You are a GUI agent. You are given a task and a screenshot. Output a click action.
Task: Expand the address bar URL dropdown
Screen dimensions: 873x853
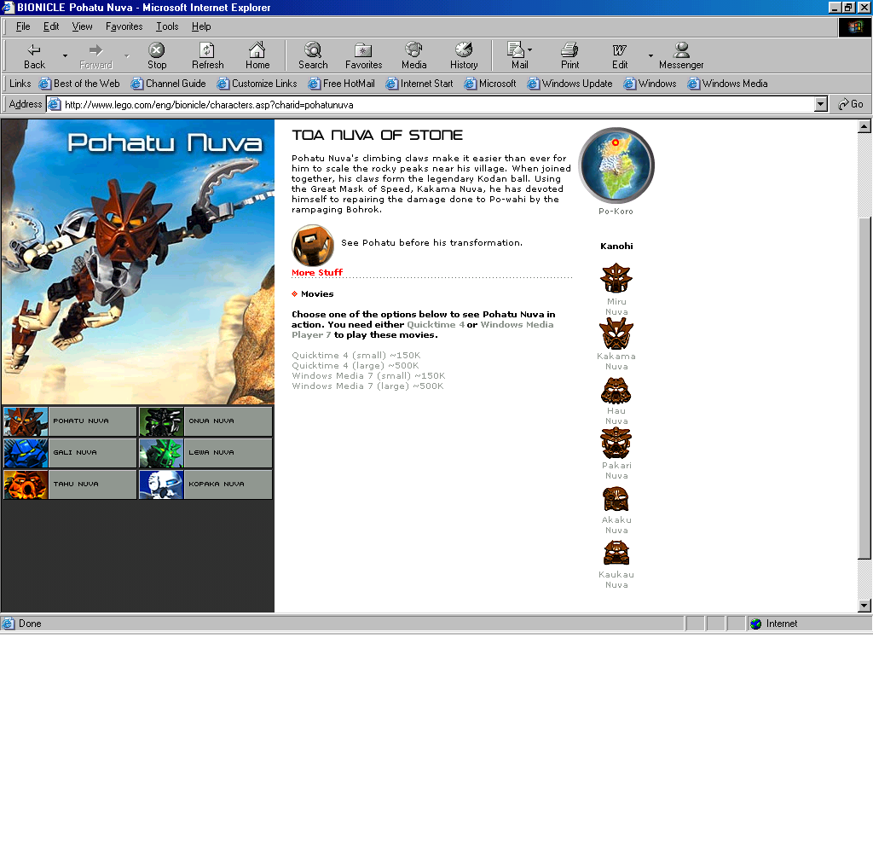pyautogui.click(x=821, y=104)
